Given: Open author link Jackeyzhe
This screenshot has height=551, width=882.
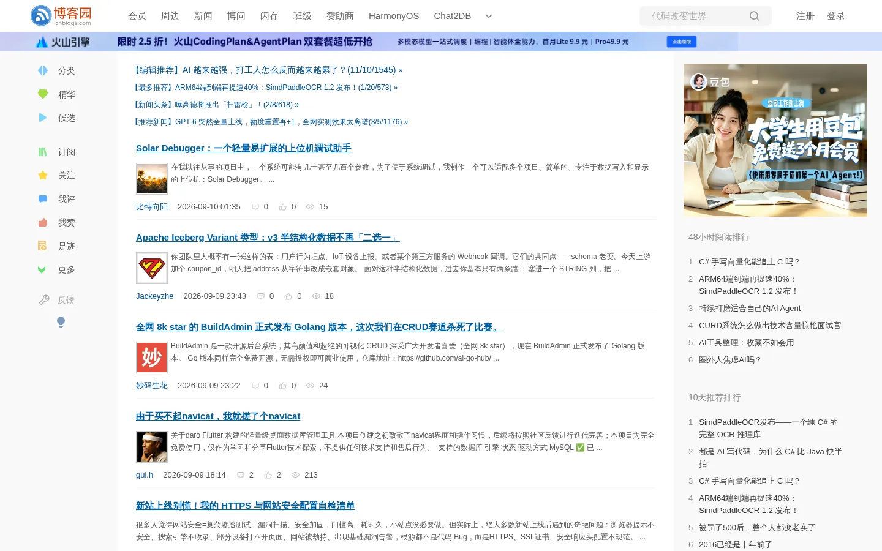Looking at the screenshot, I should tap(155, 296).
